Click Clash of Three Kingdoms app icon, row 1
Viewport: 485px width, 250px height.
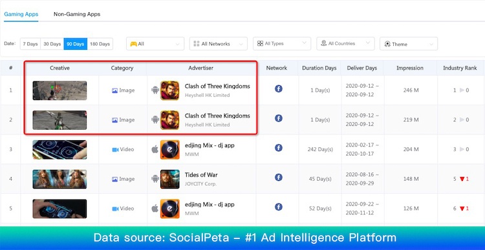point(170,90)
